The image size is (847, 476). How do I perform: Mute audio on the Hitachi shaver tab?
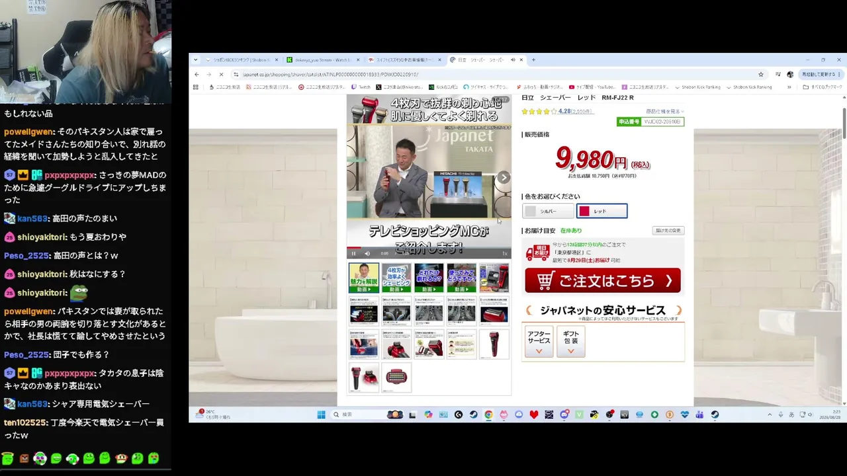click(512, 59)
